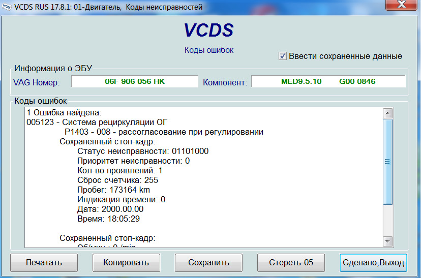Exit via the Сделано,Выход button
Image resolution: width=421 pixels, height=278 pixels.
[373, 262]
